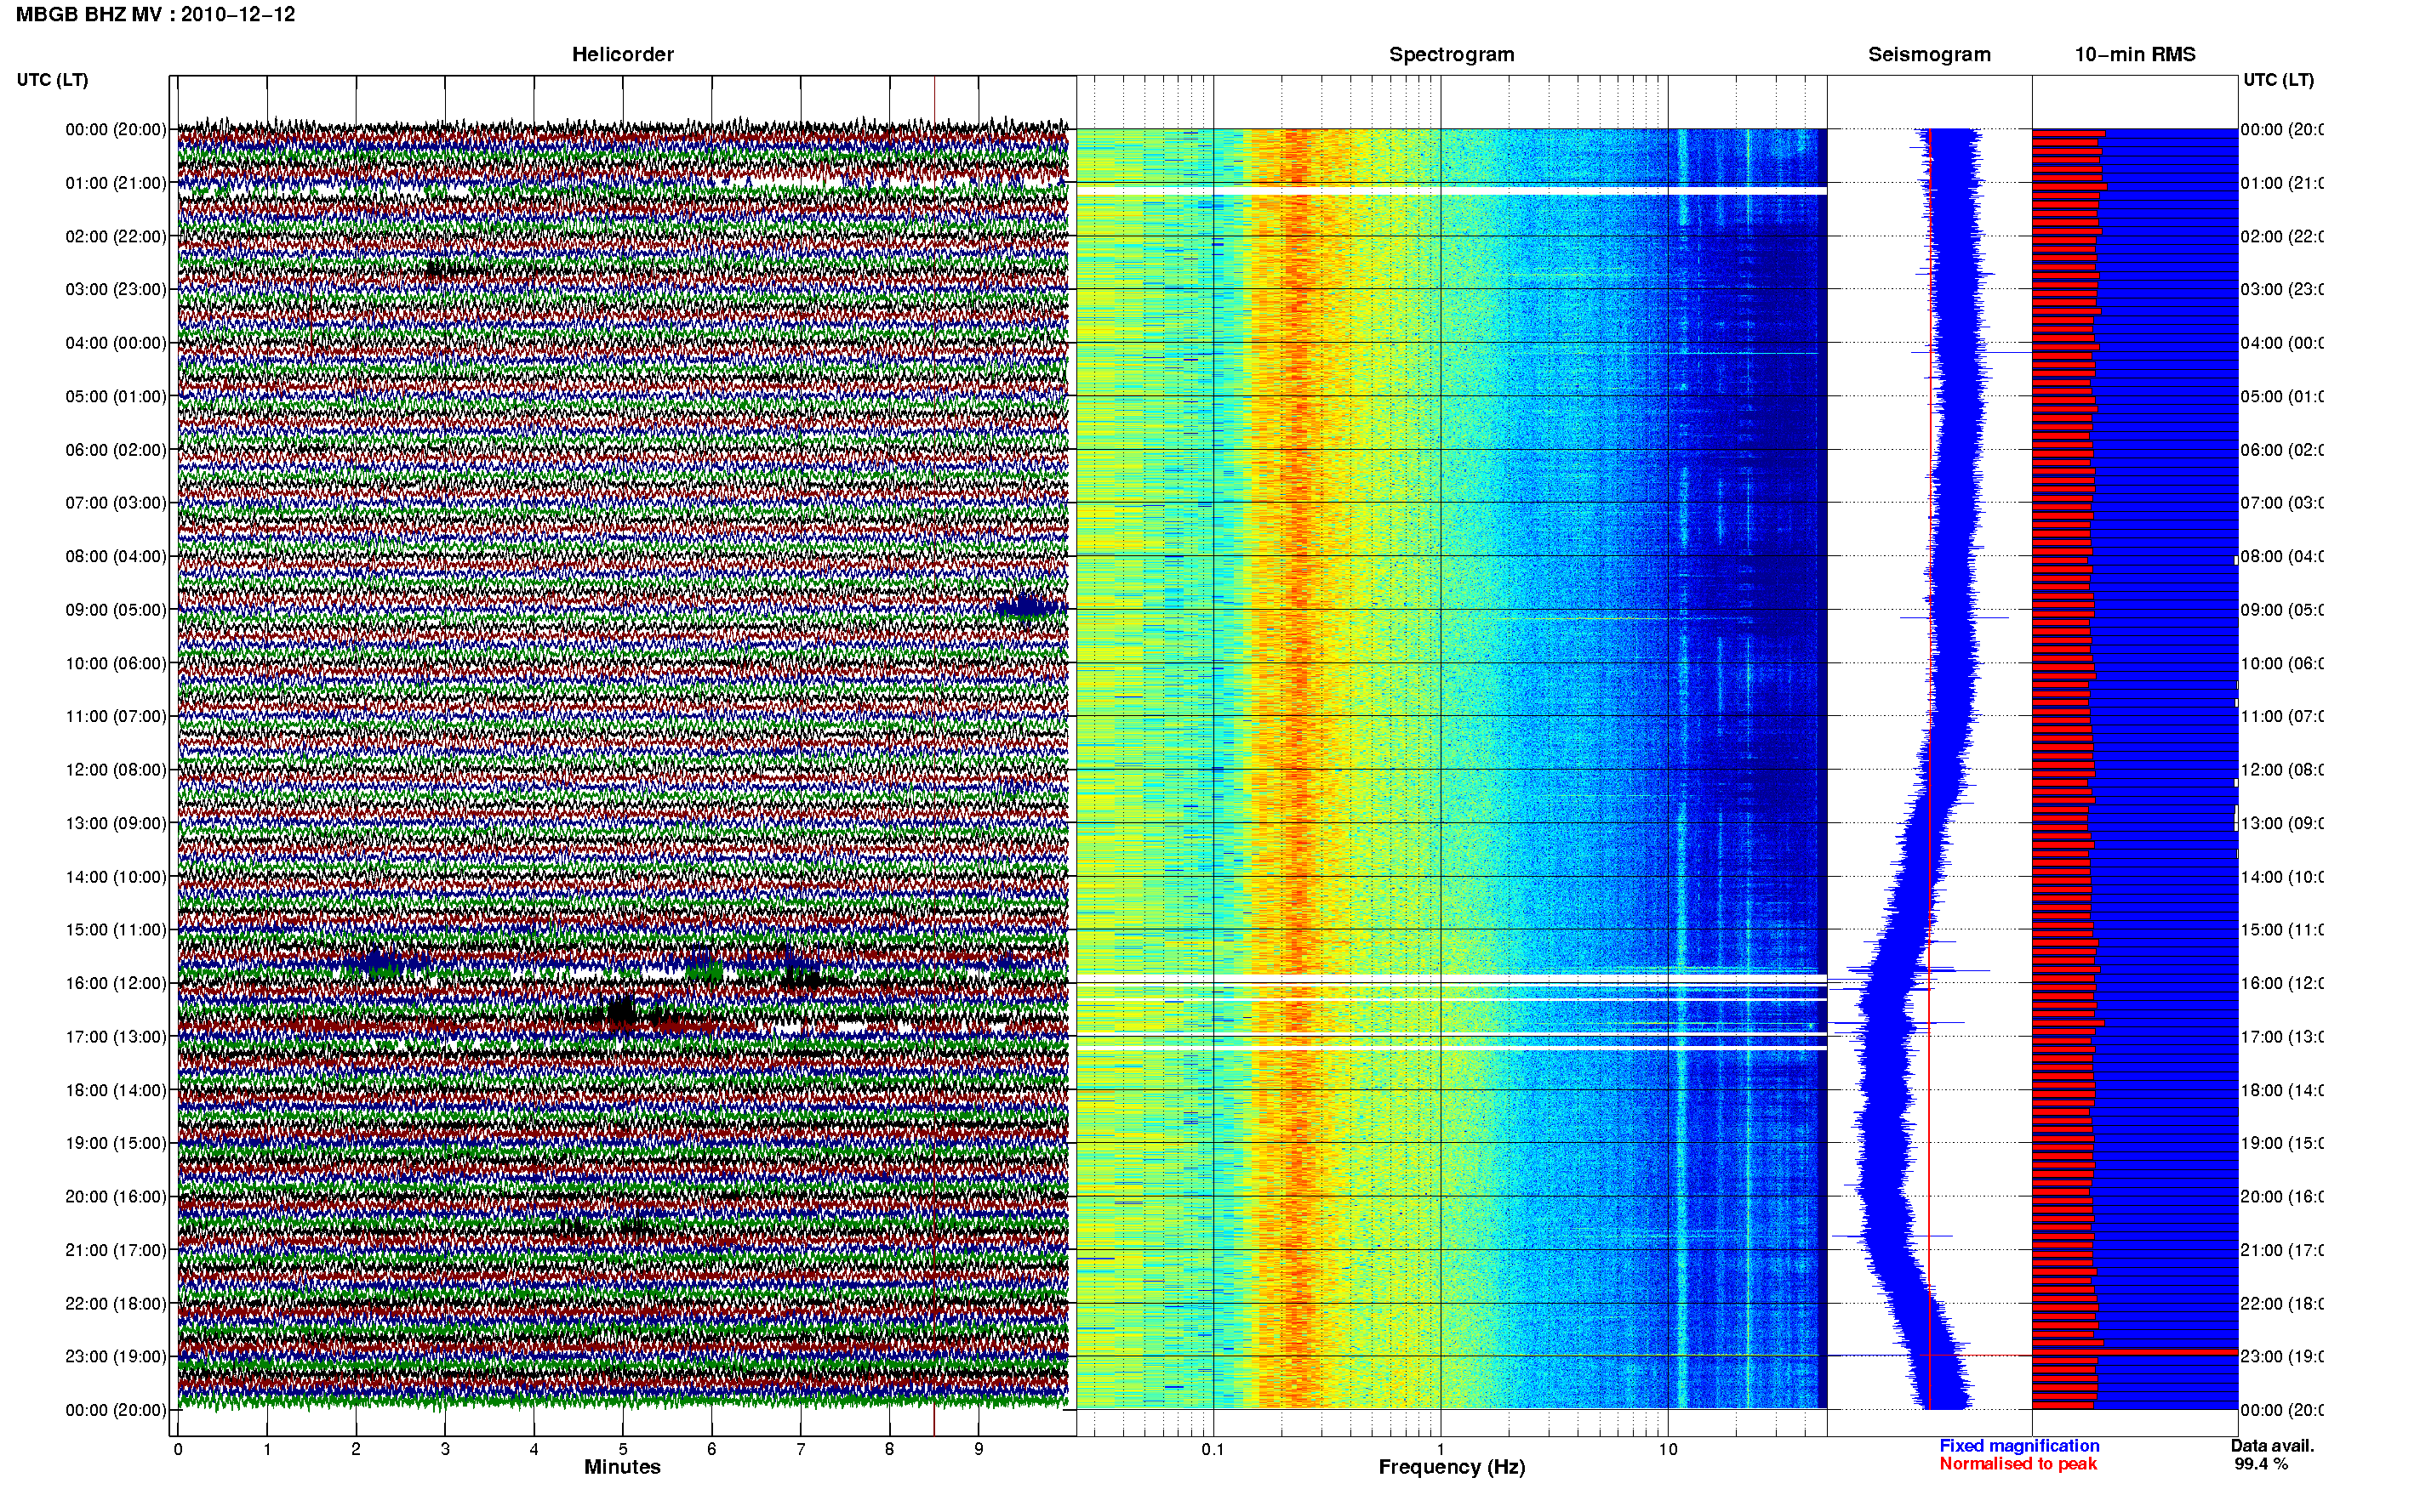Click the '10' tick on the Frequency axis
Screen dimensions: 2420x1512
1668,1449
